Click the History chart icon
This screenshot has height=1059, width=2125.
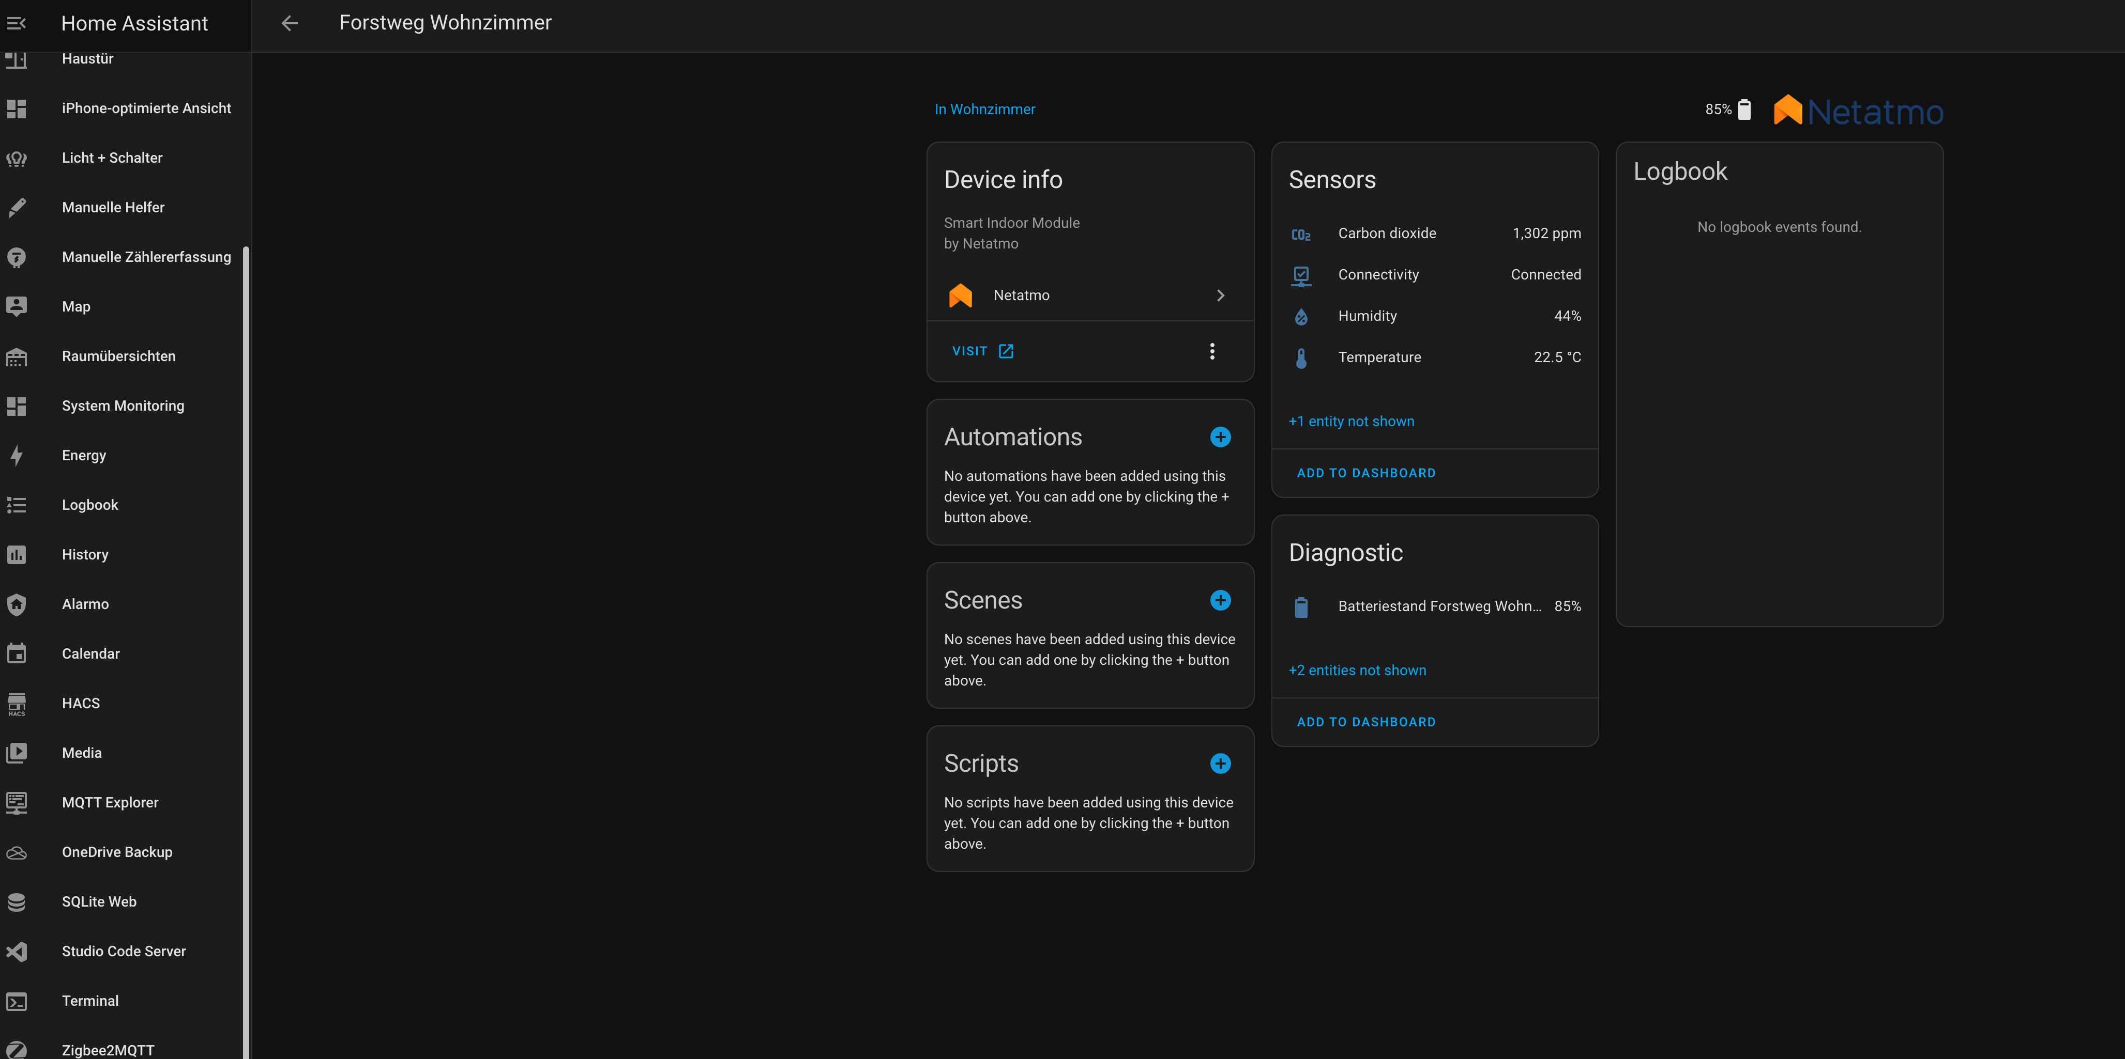(17, 555)
